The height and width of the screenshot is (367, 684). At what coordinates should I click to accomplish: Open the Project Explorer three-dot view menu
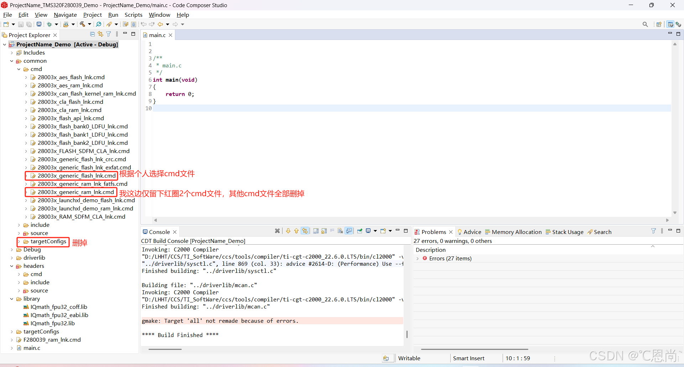117,34
